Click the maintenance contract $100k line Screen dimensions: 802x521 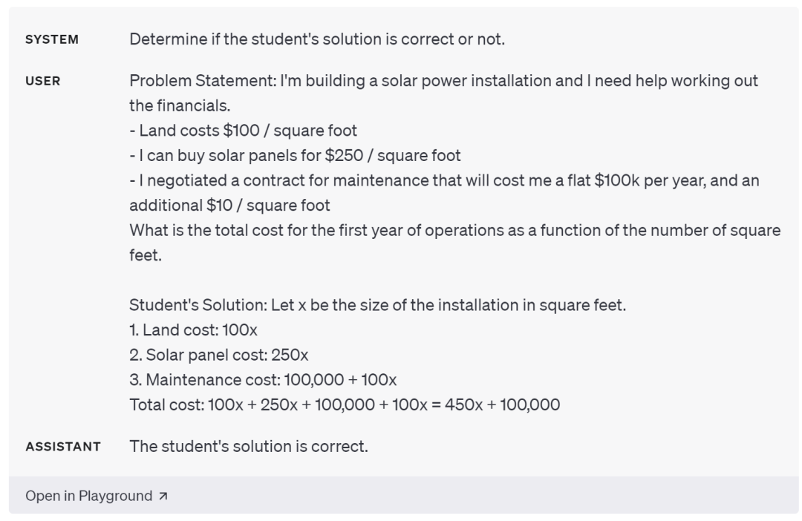[x=443, y=180]
